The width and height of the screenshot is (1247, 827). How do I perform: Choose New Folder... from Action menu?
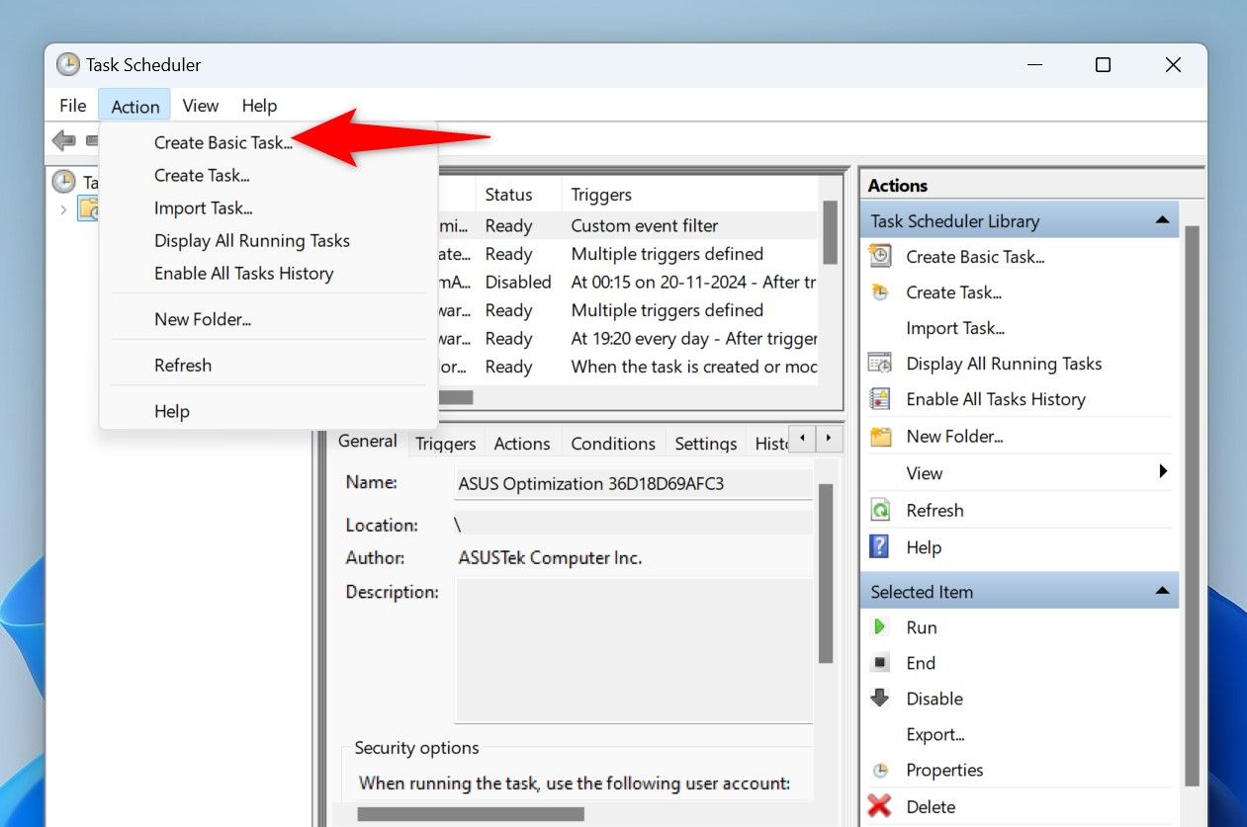203,319
